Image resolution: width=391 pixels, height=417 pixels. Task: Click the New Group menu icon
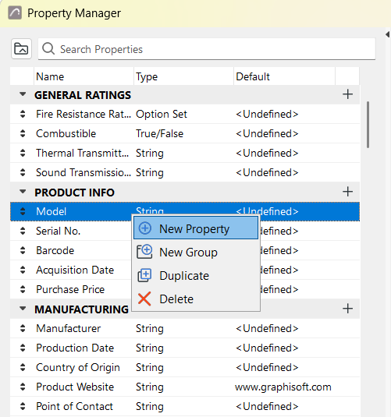(x=144, y=252)
